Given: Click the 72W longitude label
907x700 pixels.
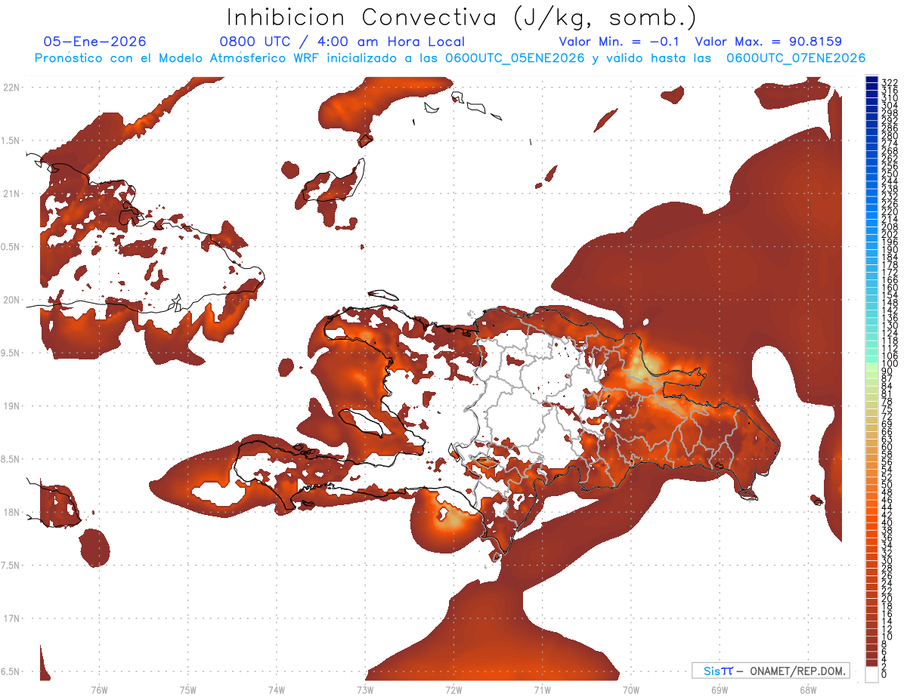Looking at the screenshot, I should pyautogui.click(x=453, y=689).
